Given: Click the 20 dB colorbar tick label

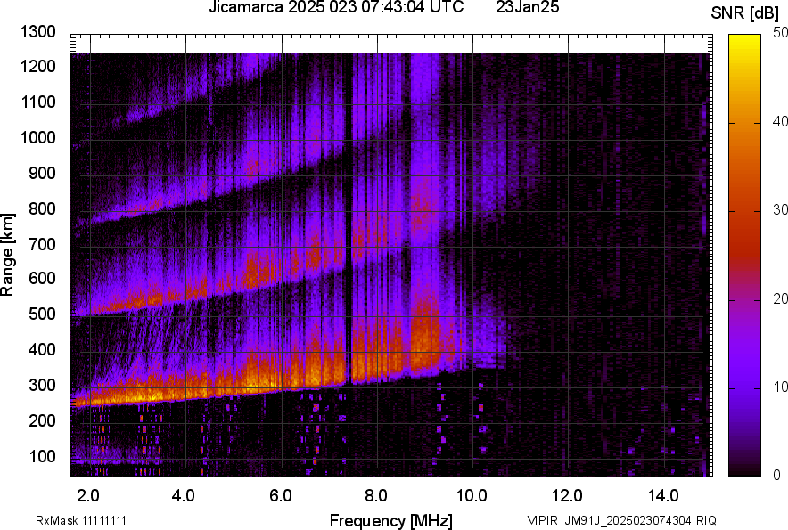Looking at the screenshot, I should tap(781, 298).
